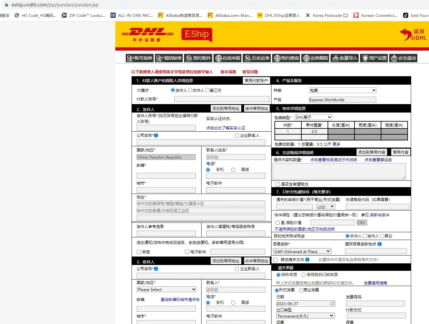
Task: Check 其他海关文件 checkbox
Action: [275, 260]
